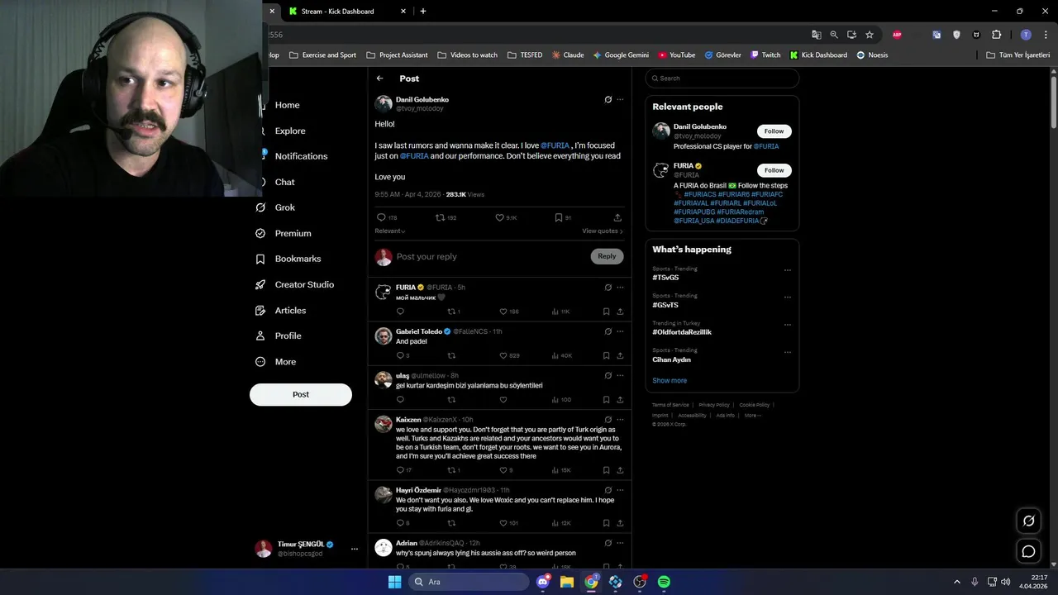Open @FURIA mention in the post
Image resolution: width=1058 pixels, height=595 pixels.
coord(555,145)
